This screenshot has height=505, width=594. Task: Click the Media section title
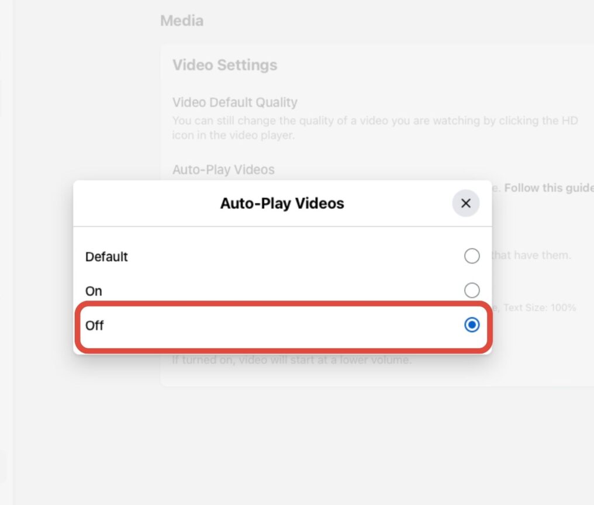tap(182, 20)
